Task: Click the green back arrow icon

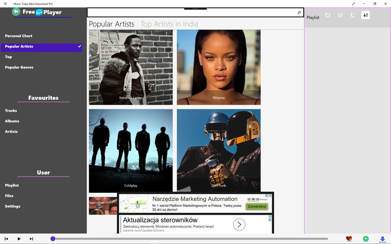Action: pyautogui.click(x=16, y=12)
